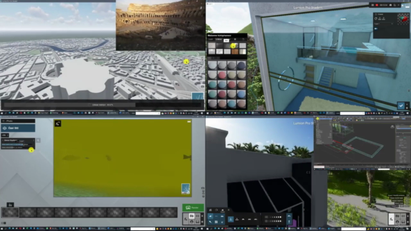Adjust lower dotted quality slider
This screenshot has width=411, height=231.
[273, 221]
